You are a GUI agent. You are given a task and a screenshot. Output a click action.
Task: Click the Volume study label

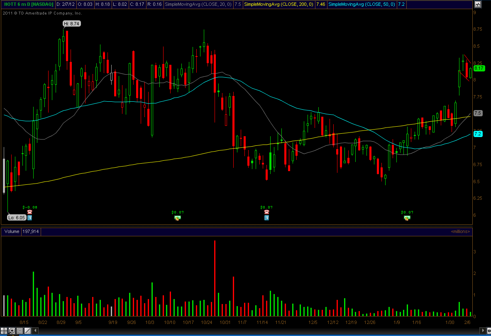coord(12,232)
